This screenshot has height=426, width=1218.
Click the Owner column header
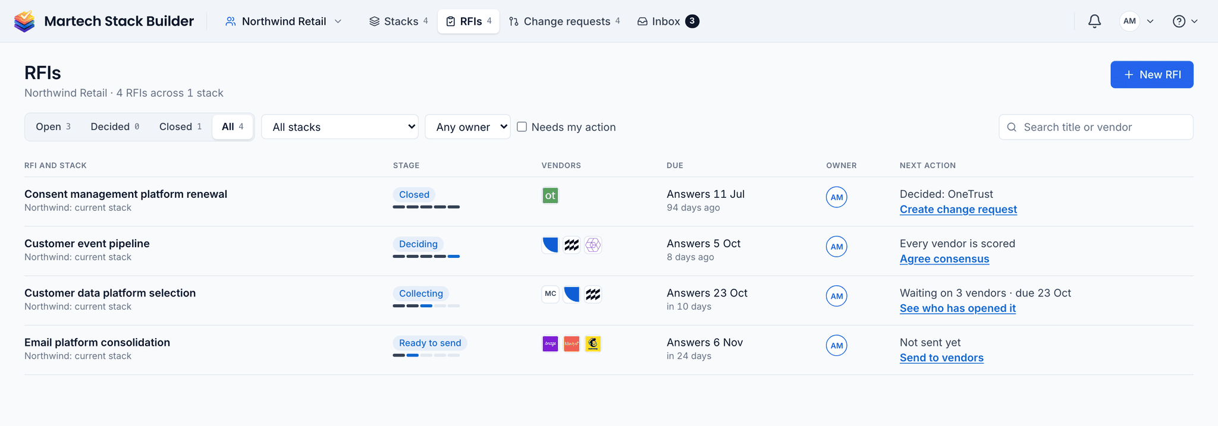click(x=842, y=165)
